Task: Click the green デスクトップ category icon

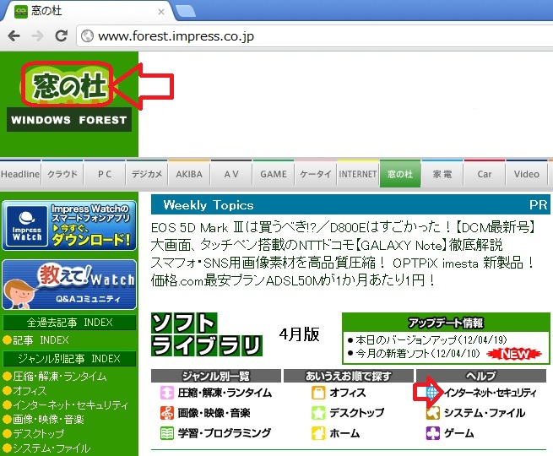Action: point(318,413)
